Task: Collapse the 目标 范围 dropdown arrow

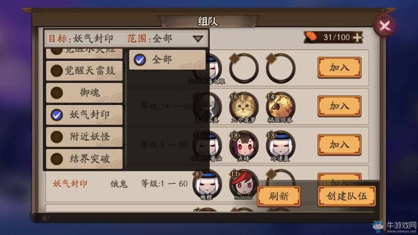Action: (x=198, y=39)
